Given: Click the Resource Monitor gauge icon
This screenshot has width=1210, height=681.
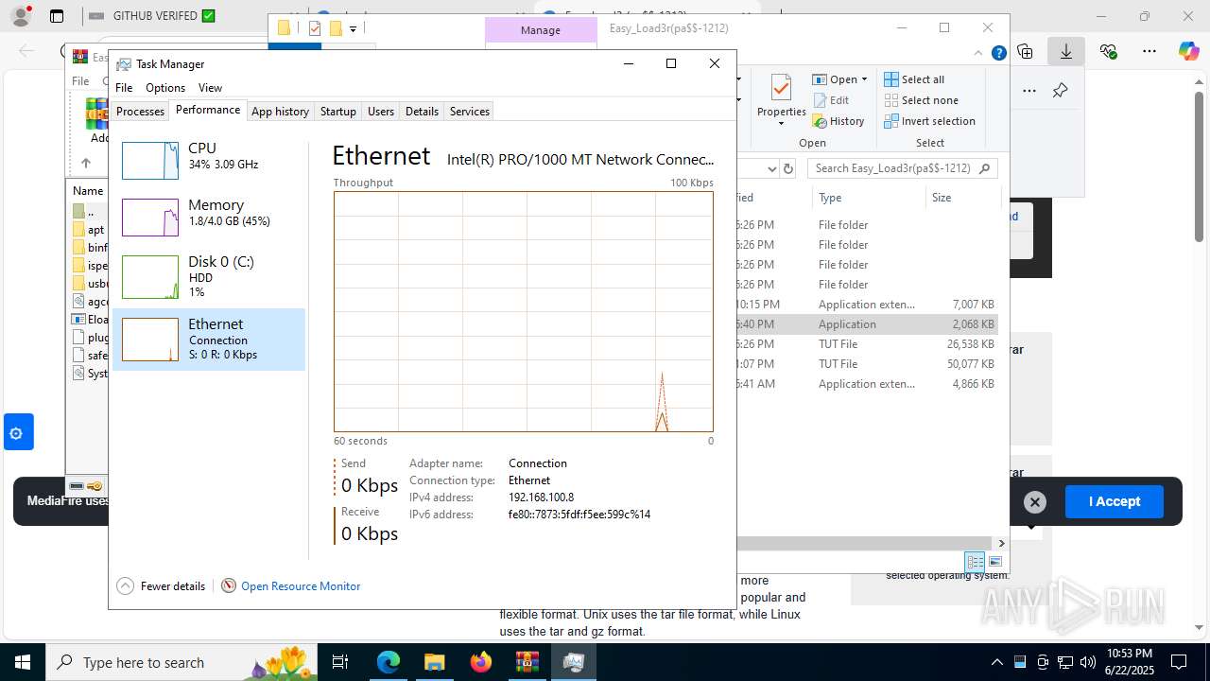Looking at the screenshot, I should click(x=229, y=586).
